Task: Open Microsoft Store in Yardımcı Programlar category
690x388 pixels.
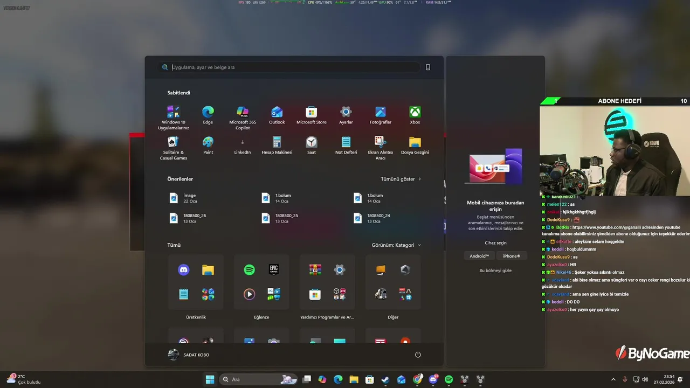Action: point(315,294)
